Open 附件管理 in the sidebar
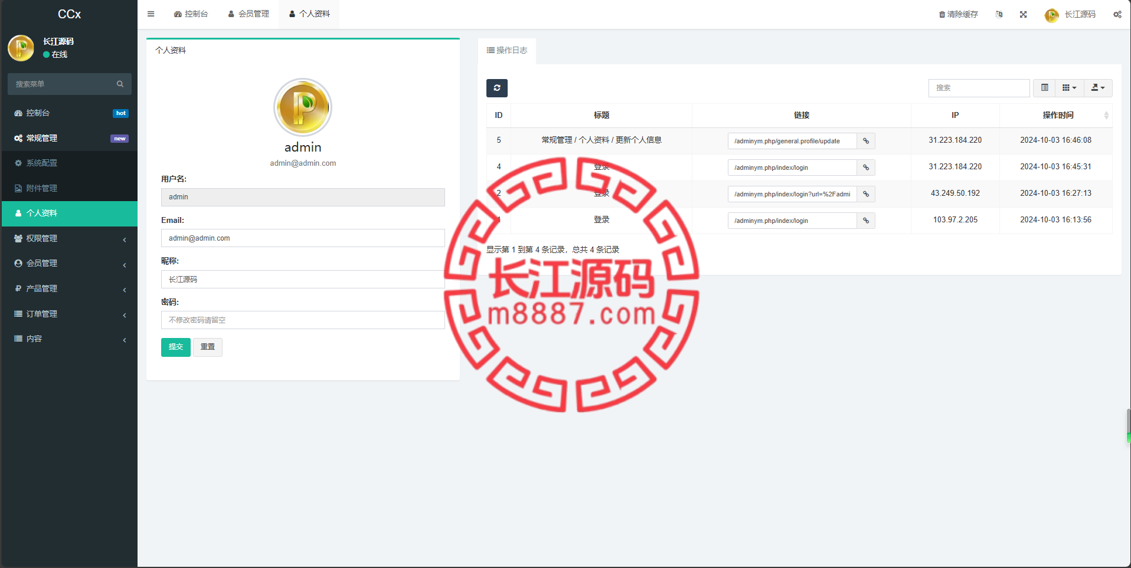This screenshot has height=568, width=1131. click(70, 188)
